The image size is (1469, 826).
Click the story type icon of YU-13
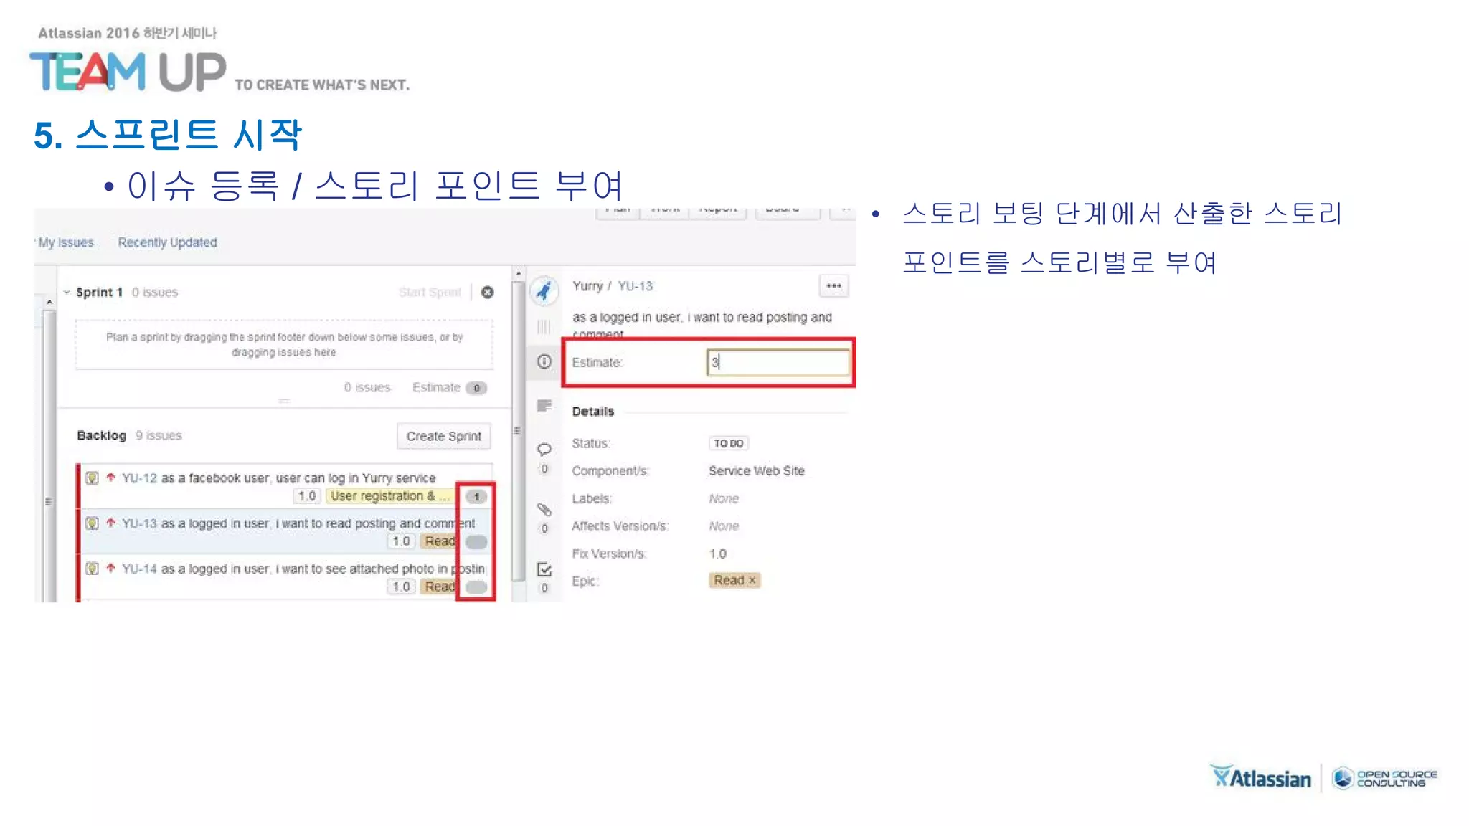coord(92,523)
